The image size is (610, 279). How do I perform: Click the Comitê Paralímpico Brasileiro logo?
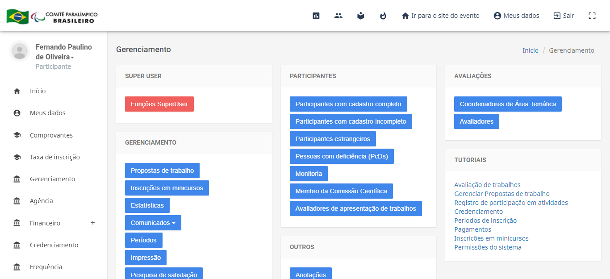coord(52,17)
